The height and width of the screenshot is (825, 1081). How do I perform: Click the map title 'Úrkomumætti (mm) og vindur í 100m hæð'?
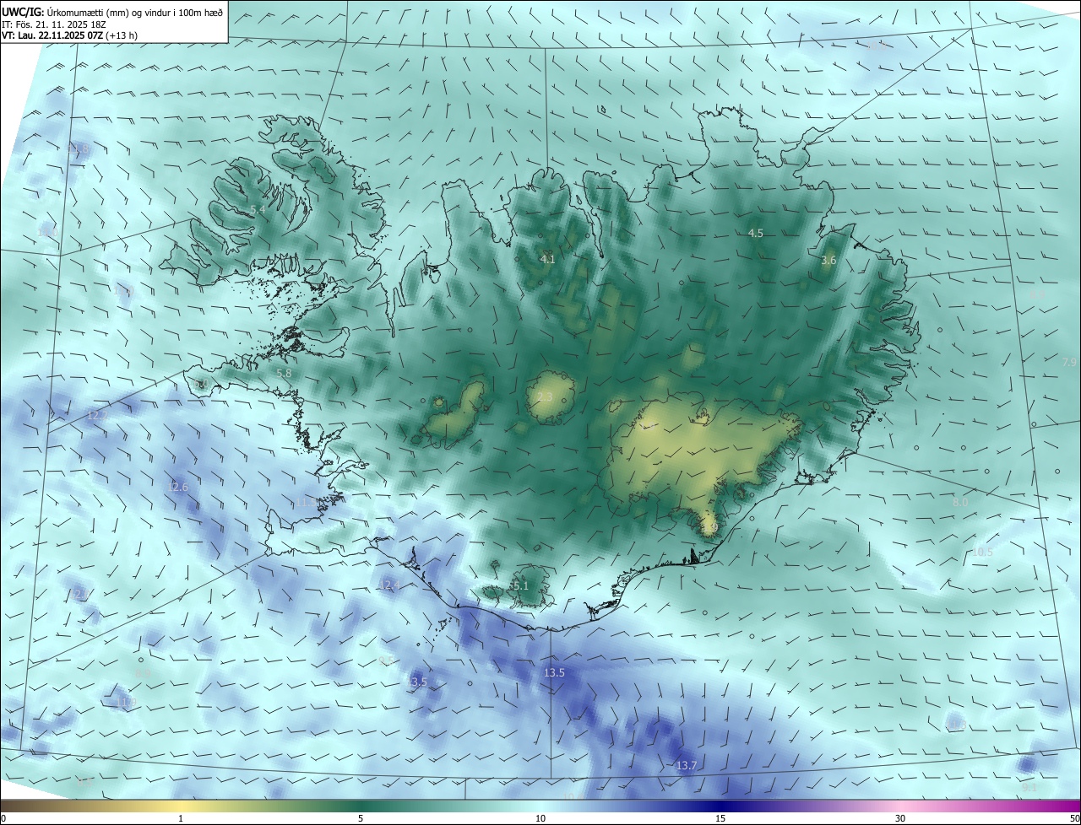135,12
